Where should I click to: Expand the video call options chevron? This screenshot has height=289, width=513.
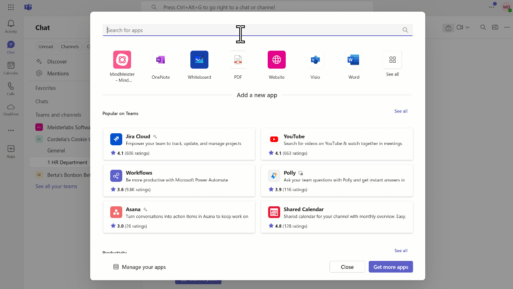(x=468, y=27)
